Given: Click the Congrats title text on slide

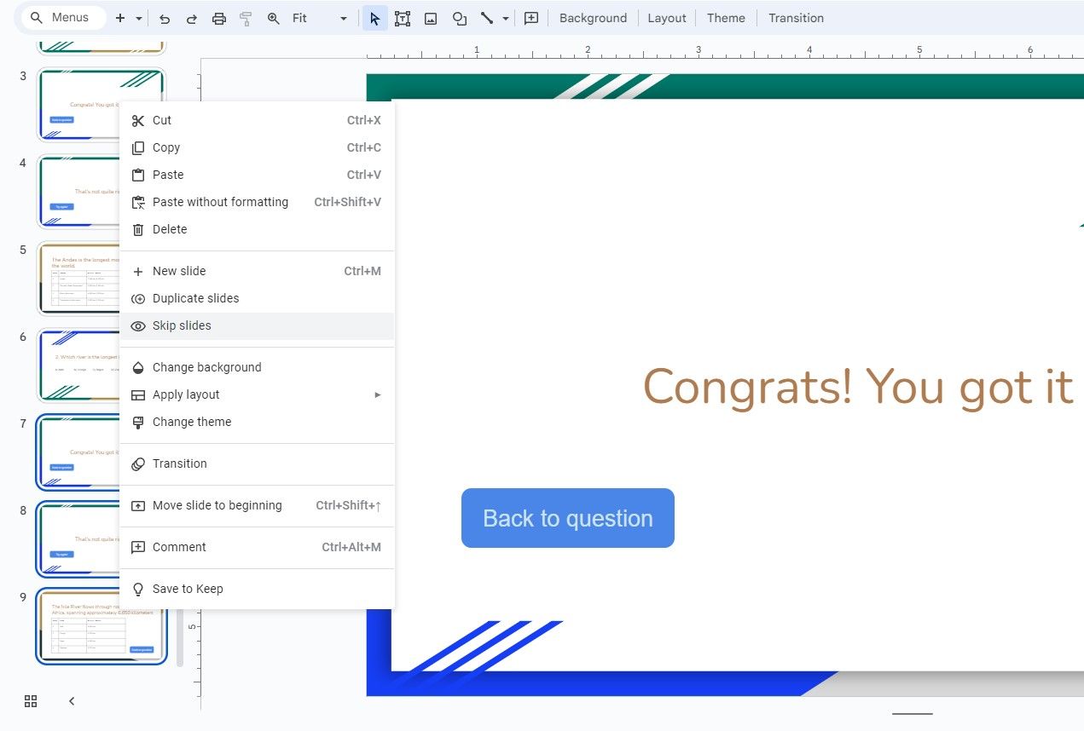Looking at the screenshot, I should (x=858, y=386).
